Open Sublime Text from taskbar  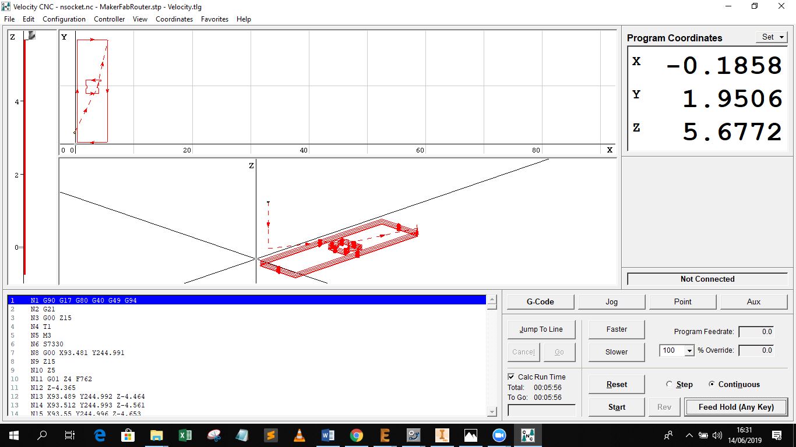[270, 435]
